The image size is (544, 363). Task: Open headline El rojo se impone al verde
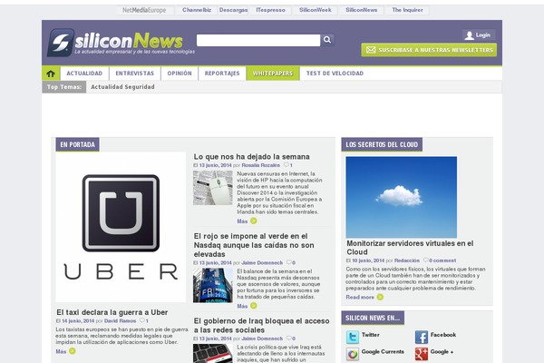click(254, 245)
